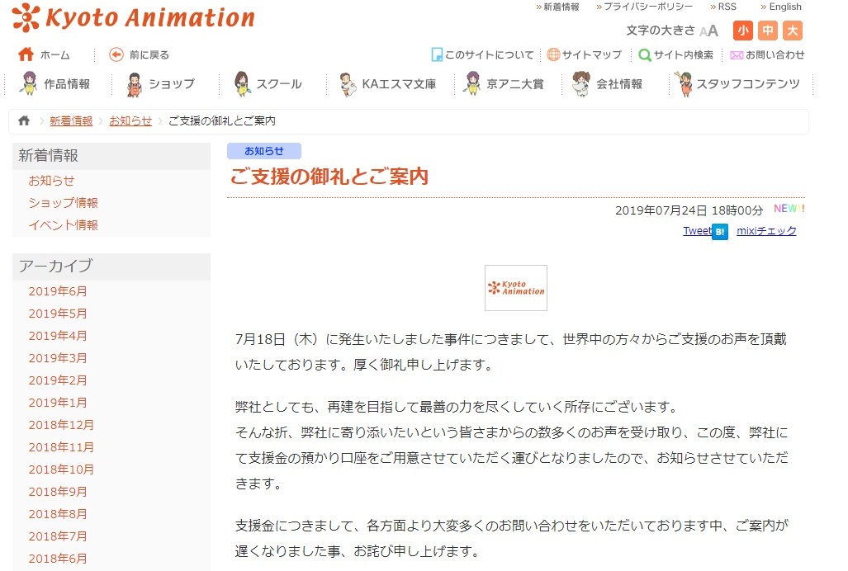848x571 pixels.
Task: Set text size to large (大)
Action: coord(793,31)
